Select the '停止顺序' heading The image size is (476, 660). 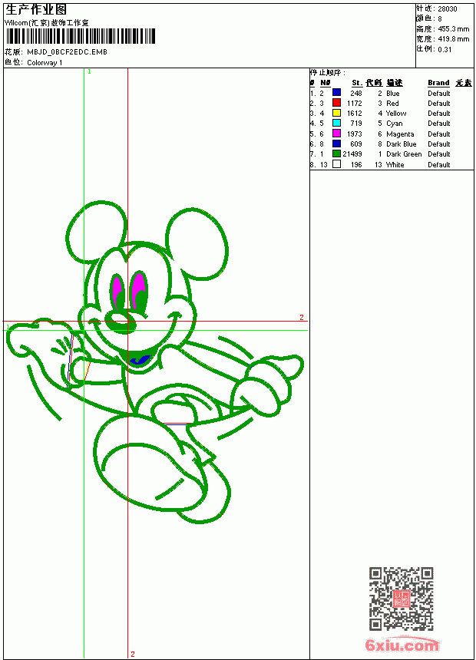(328, 72)
